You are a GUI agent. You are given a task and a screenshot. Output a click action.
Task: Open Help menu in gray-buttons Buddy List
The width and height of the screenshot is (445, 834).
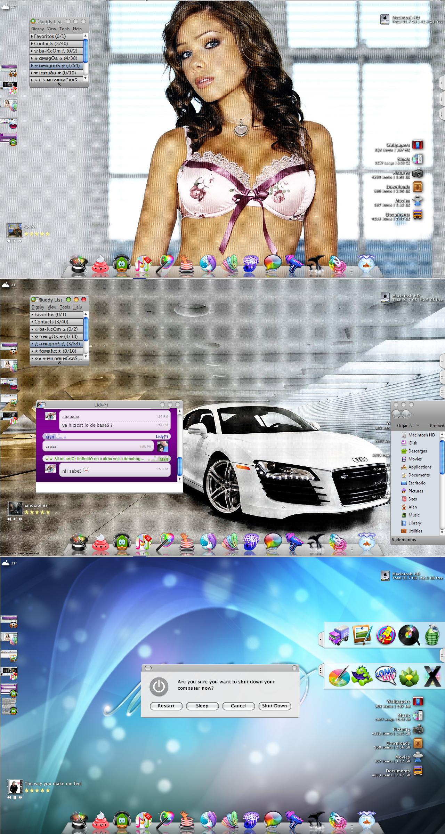[77, 29]
